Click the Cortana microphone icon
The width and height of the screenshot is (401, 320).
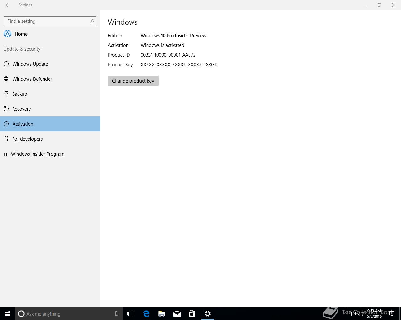(116, 314)
